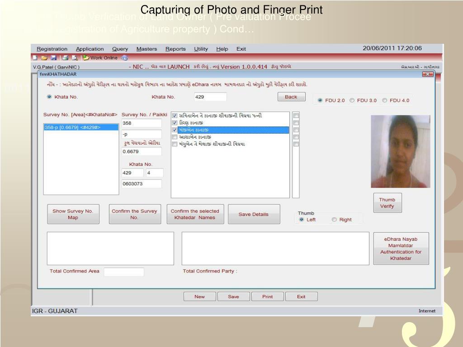Open the Utility menu
This screenshot has width=463, height=347.
201,49
